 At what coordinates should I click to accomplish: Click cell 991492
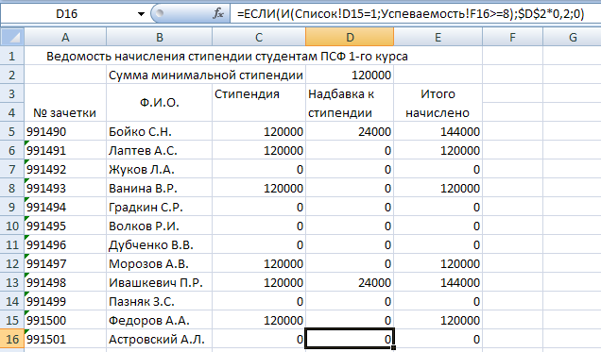pos(65,169)
